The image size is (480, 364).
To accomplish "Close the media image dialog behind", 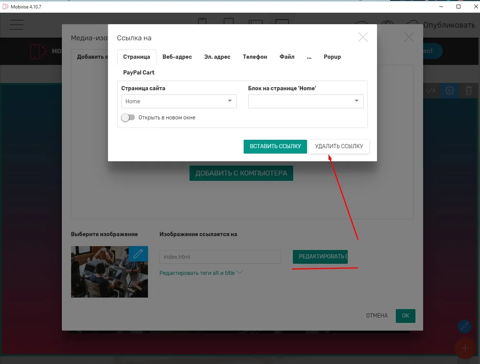I will click(x=409, y=37).
